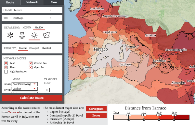Click the Constantinopolis site marker
195x125 pixels.
click(176, 52)
